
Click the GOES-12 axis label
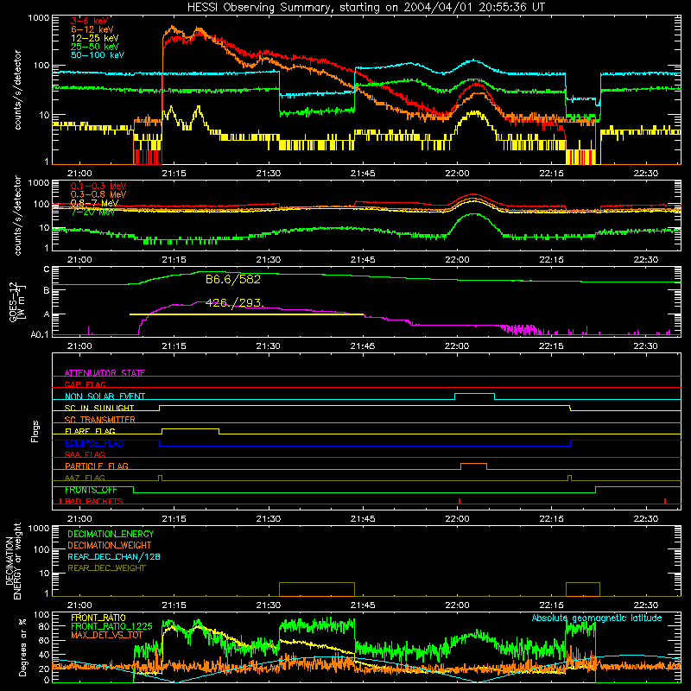pyautogui.click(x=17, y=301)
